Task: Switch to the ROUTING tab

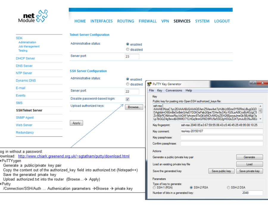Action: point(126,21)
